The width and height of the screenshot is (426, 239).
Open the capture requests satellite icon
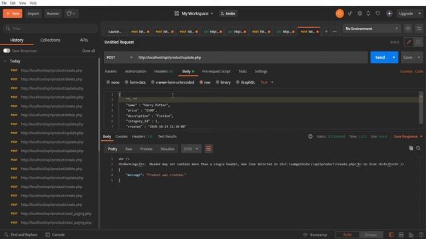pyautogui.click(x=350, y=13)
